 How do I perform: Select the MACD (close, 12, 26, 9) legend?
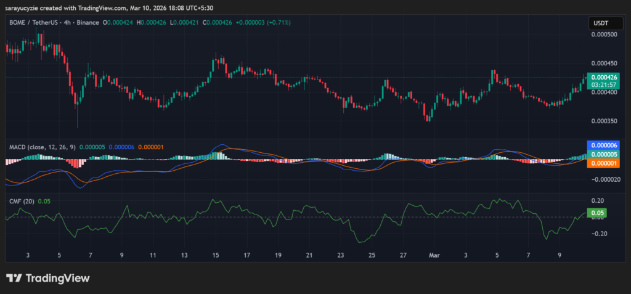point(42,147)
